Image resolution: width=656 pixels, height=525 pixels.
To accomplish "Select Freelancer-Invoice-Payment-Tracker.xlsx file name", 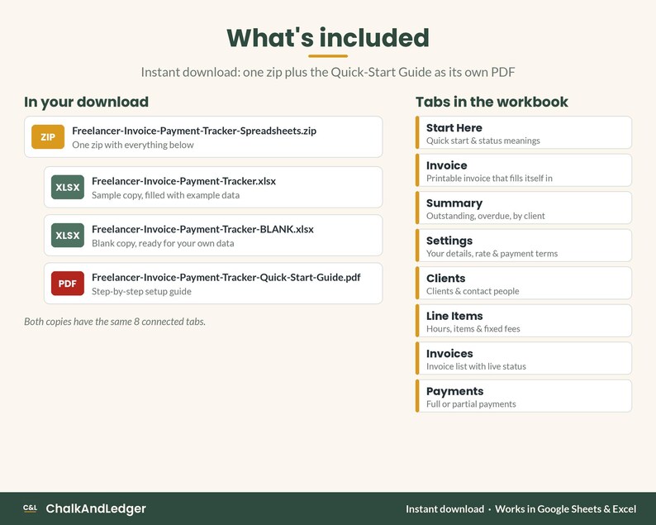I will 183,181.
